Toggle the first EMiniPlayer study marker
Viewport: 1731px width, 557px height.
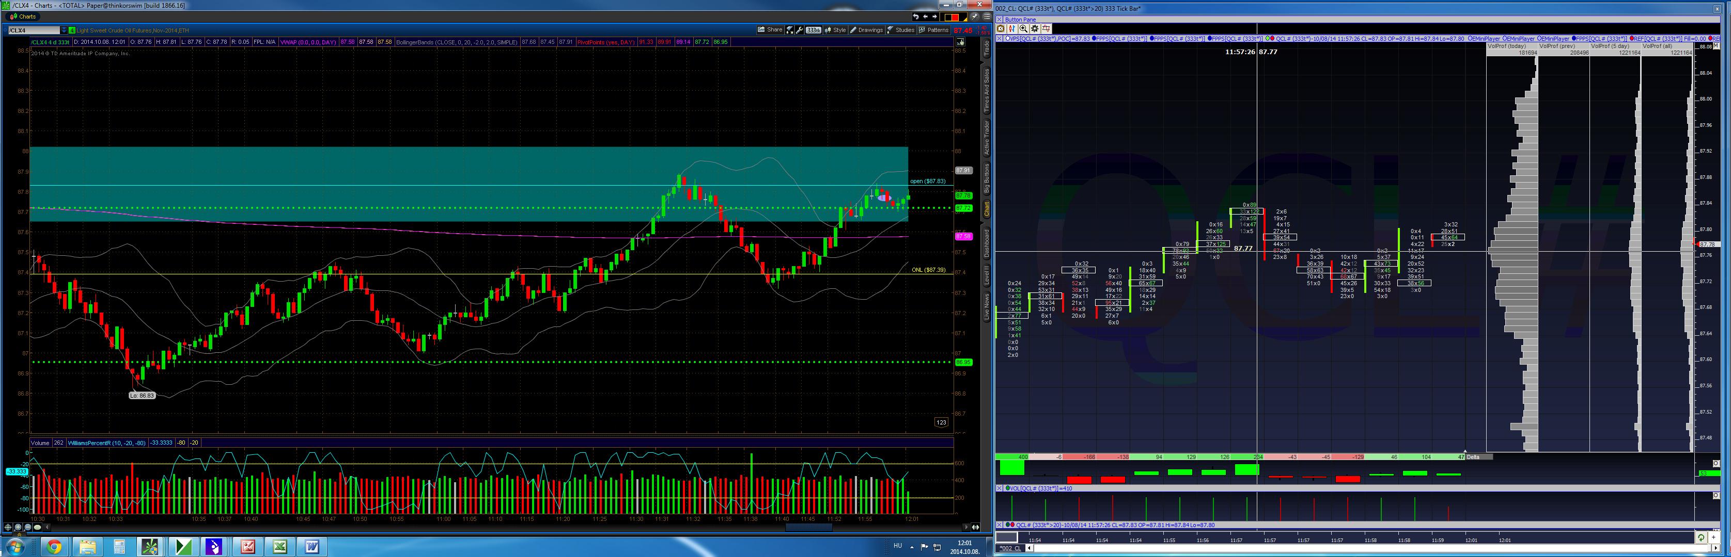tap(1470, 39)
